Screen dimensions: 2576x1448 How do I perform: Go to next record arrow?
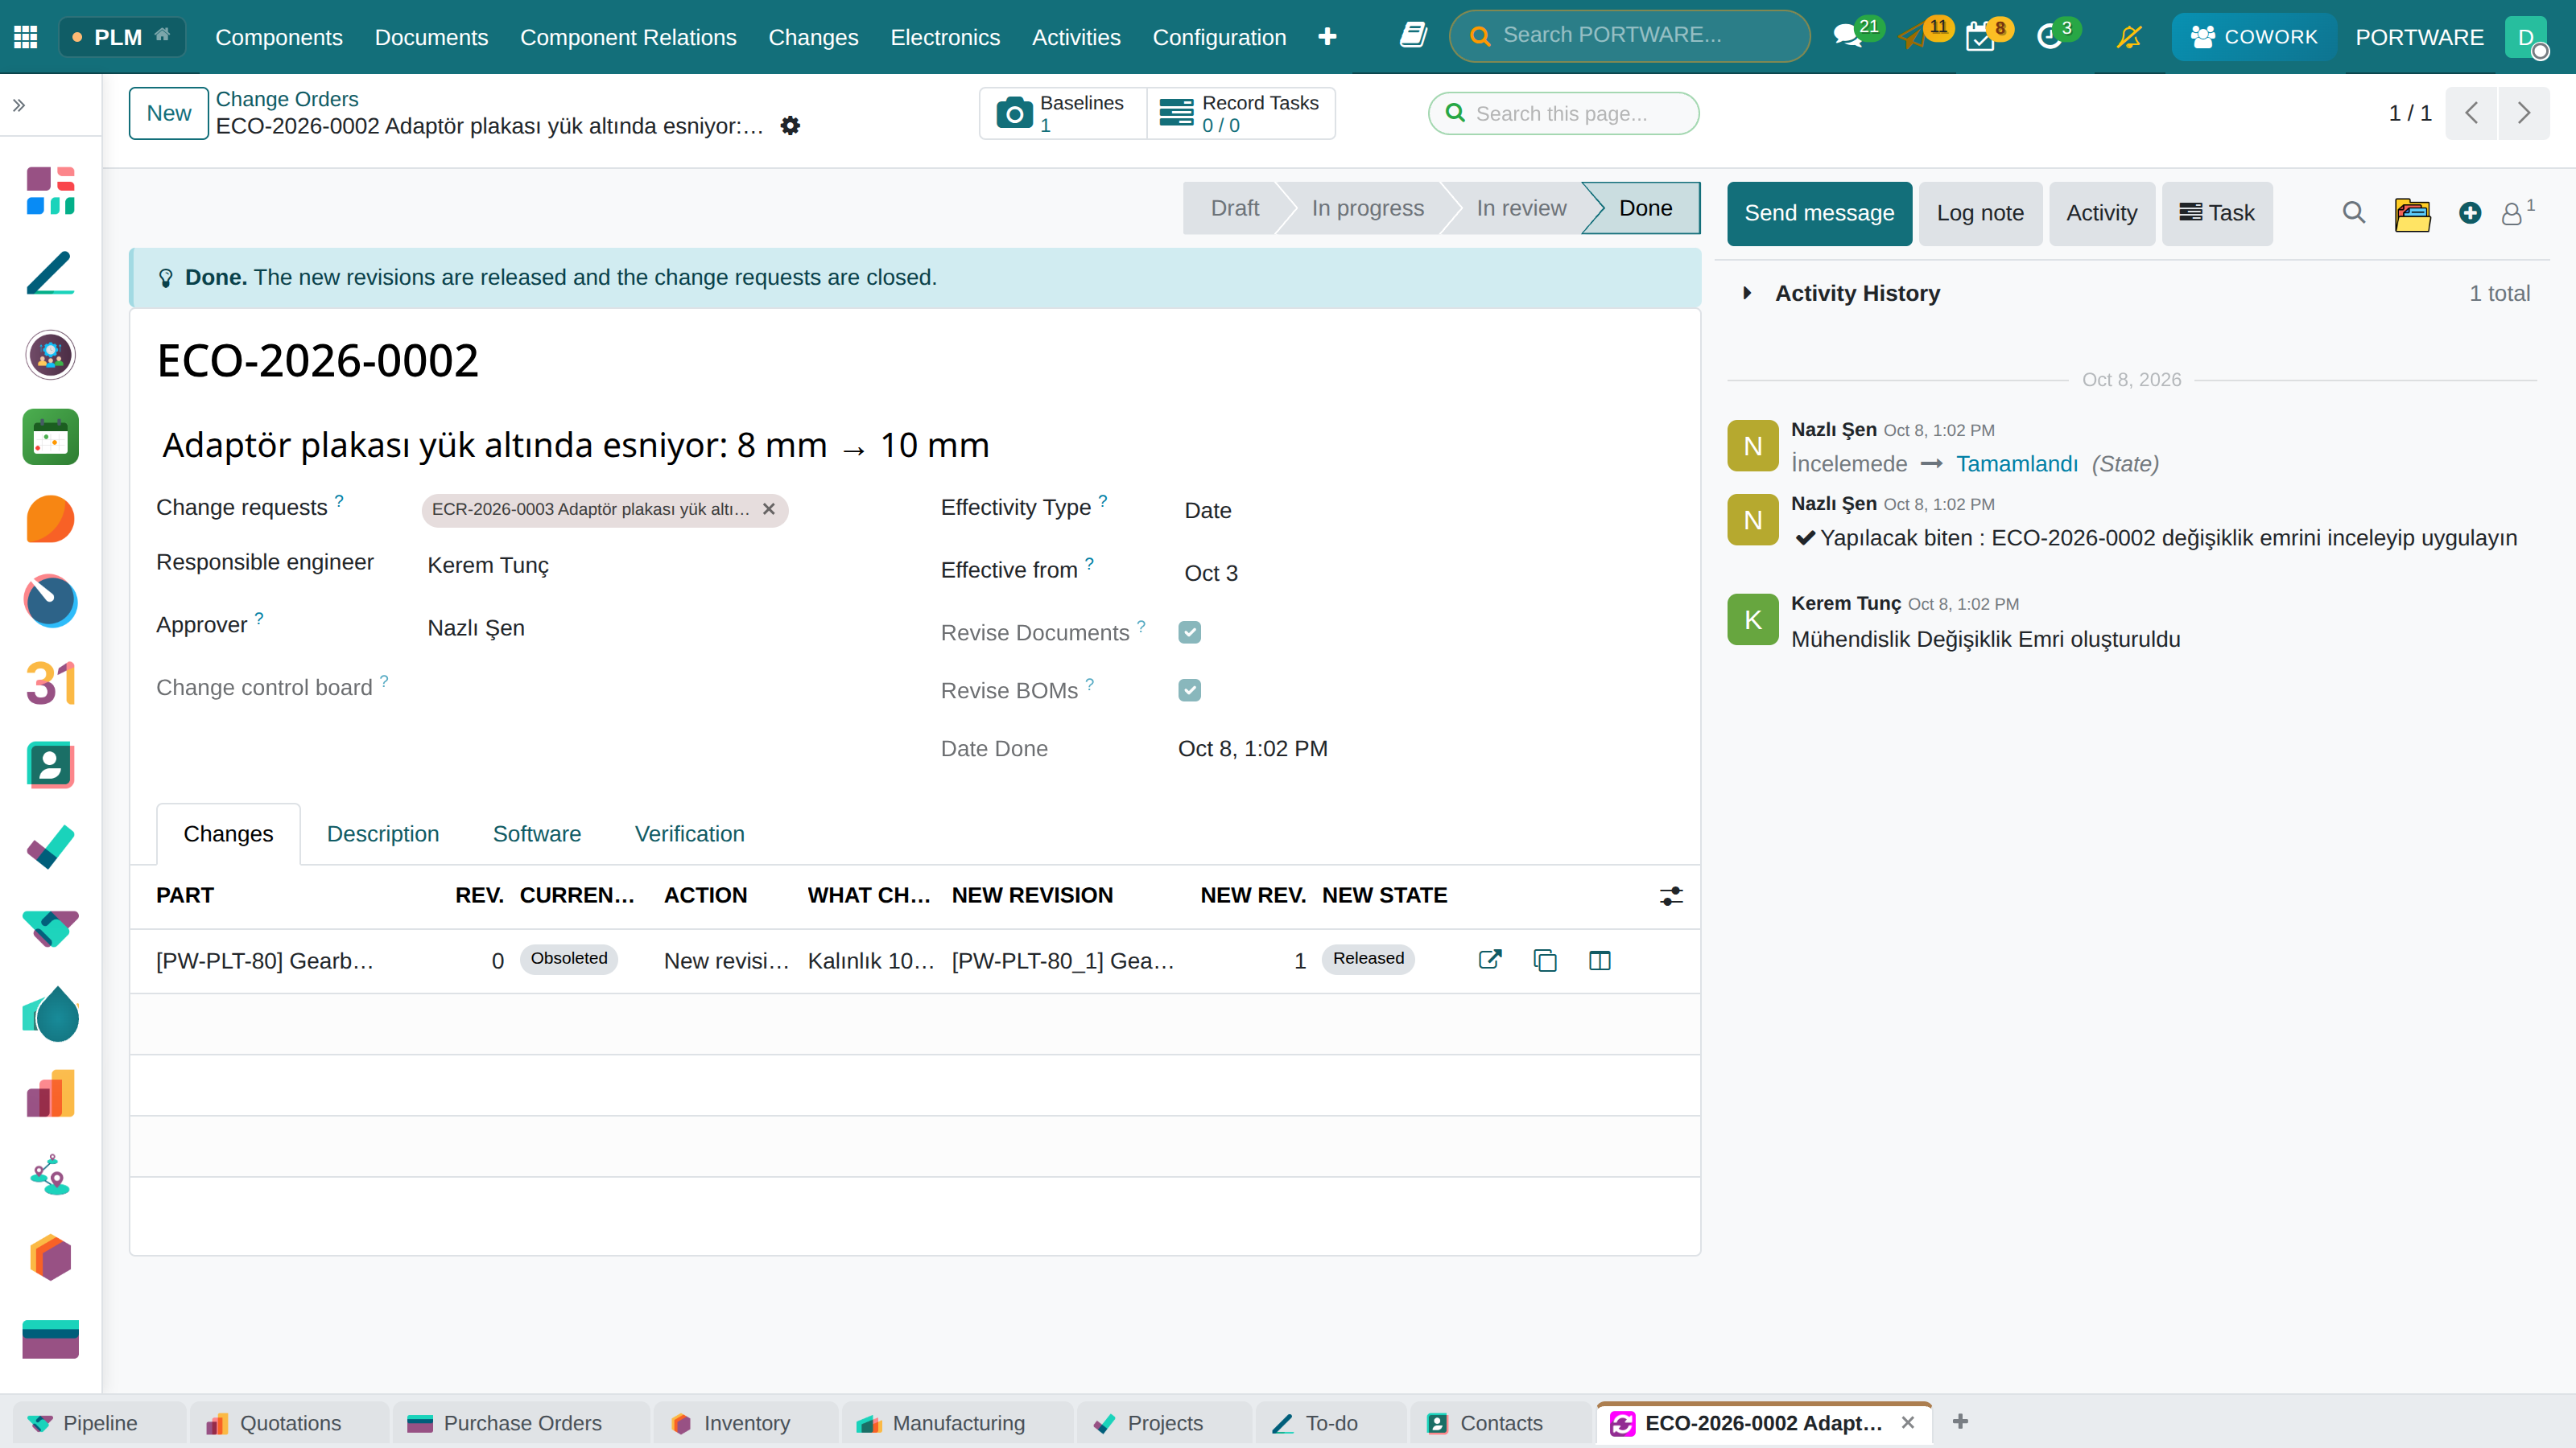point(2523,113)
